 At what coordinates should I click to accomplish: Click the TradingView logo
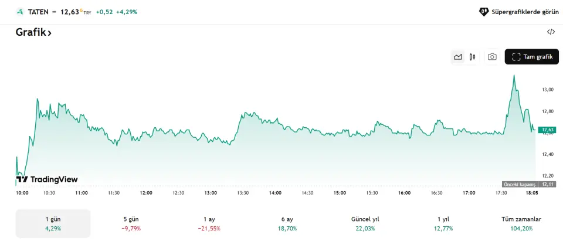pyautogui.click(x=47, y=179)
